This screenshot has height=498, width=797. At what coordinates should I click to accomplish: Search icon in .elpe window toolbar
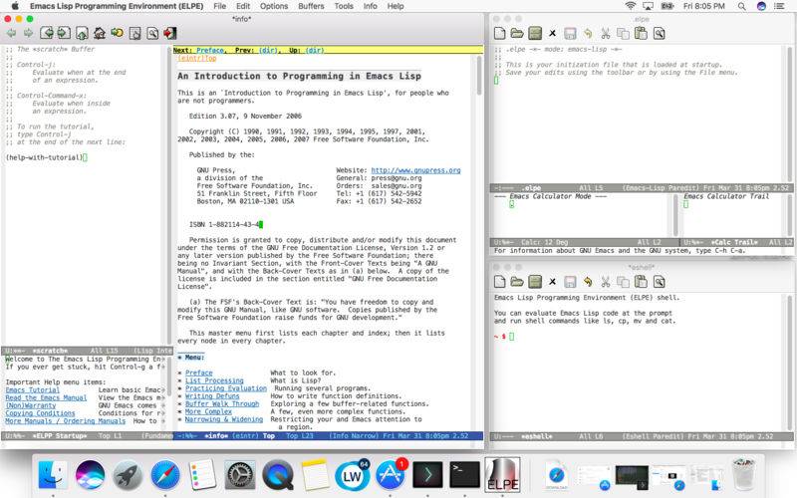[x=659, y=34]
